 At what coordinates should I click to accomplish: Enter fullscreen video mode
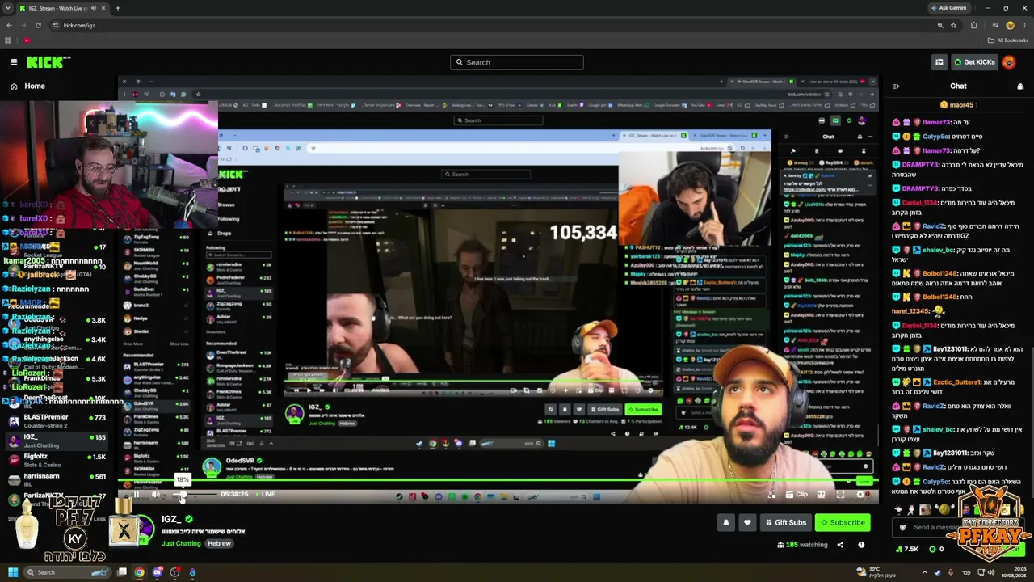pyautogui.click(x=840, y=495)
